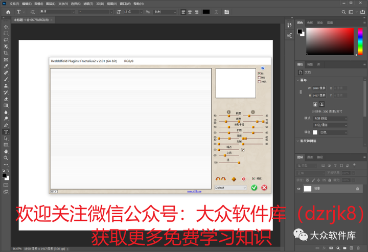This screenshot has height=252, width=368.
Task: Select the Move tool
Action: (x=6, y=27)
